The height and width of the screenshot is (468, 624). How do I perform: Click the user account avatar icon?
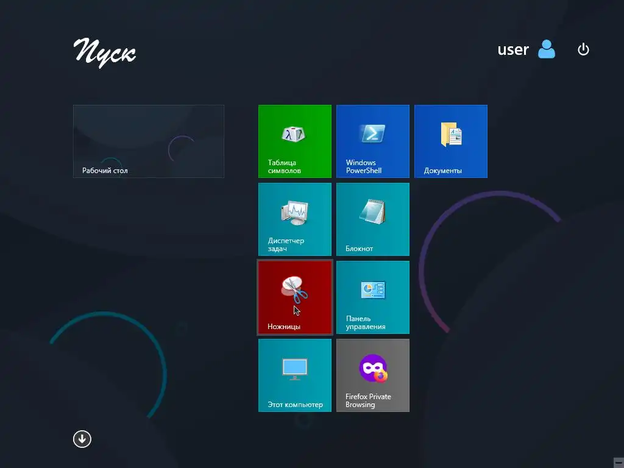point(547,49)
